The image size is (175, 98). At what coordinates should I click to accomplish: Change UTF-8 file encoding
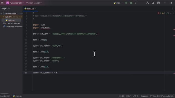136,96
